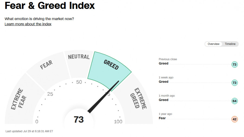The image size is (244, 137).
Task: Click the 1 year ago Fear label
Action: coord(162,118)
